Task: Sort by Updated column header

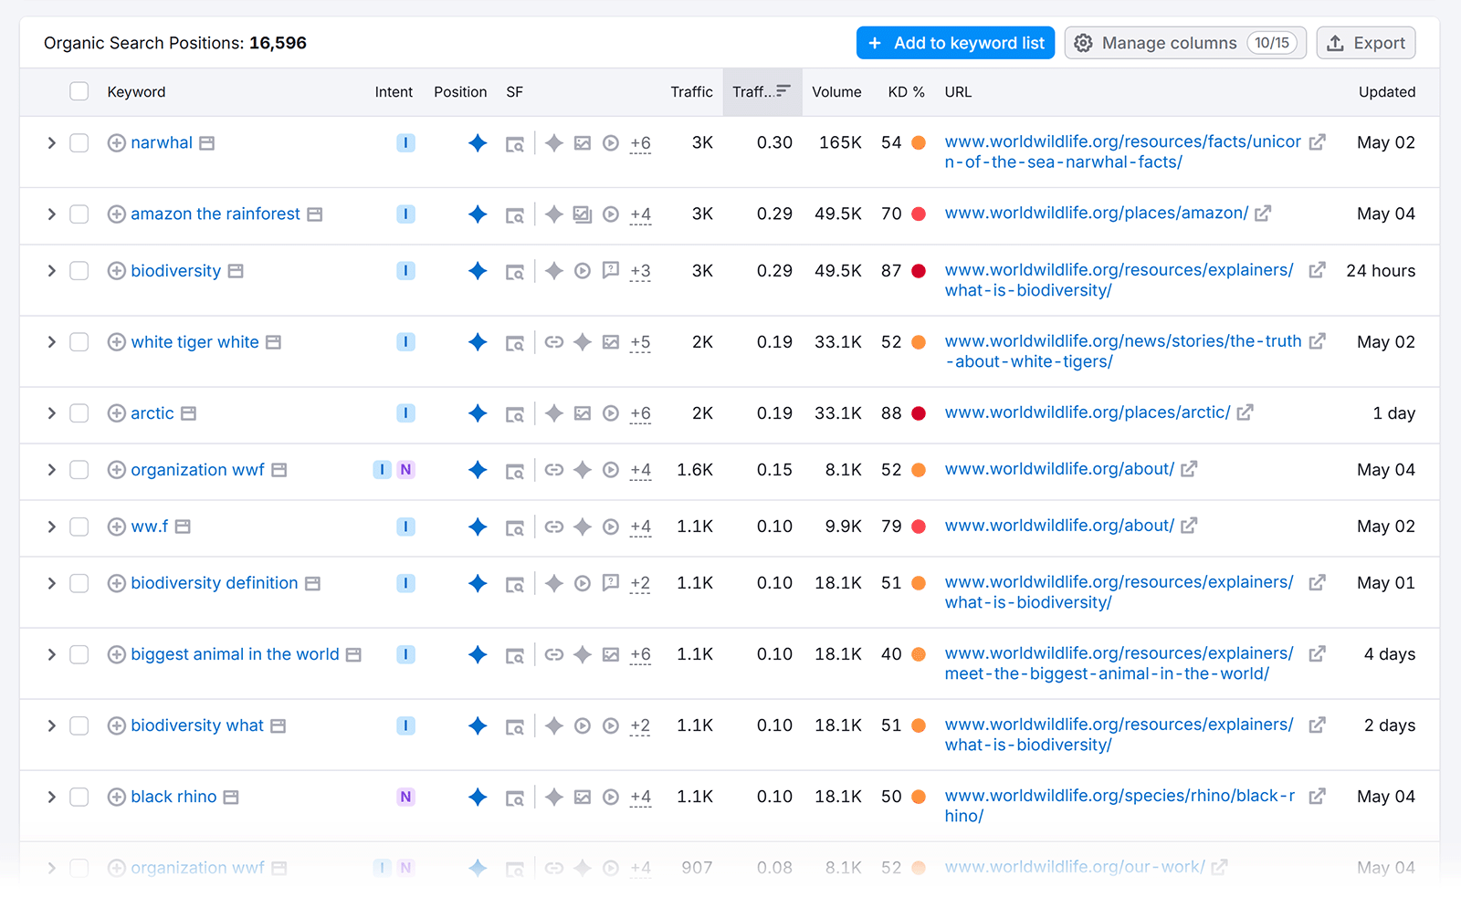Action: 1386,92
